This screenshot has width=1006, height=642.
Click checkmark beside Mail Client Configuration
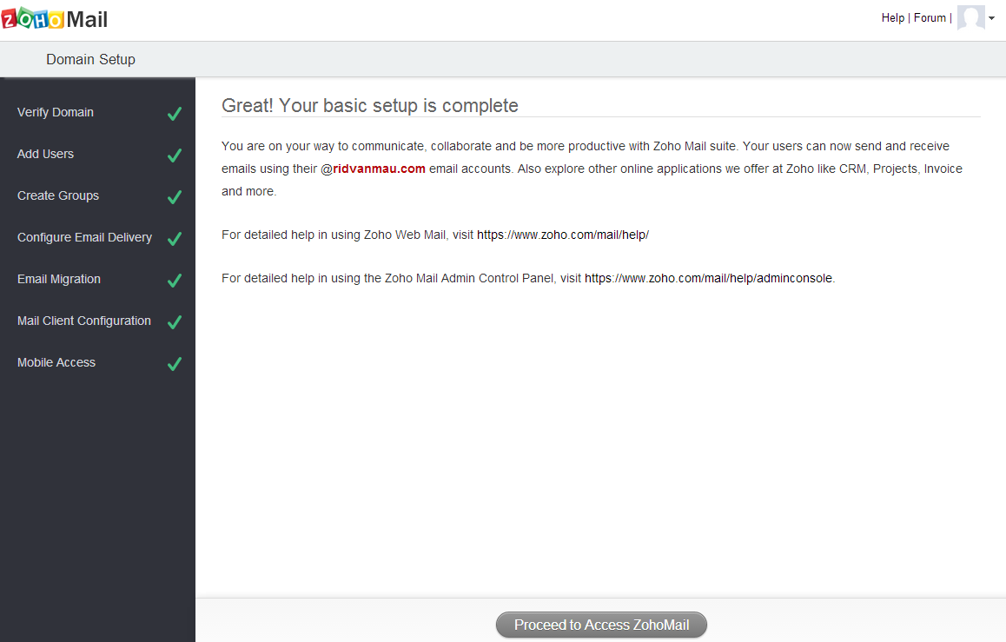pyautogui.click(x=175, y=322)
